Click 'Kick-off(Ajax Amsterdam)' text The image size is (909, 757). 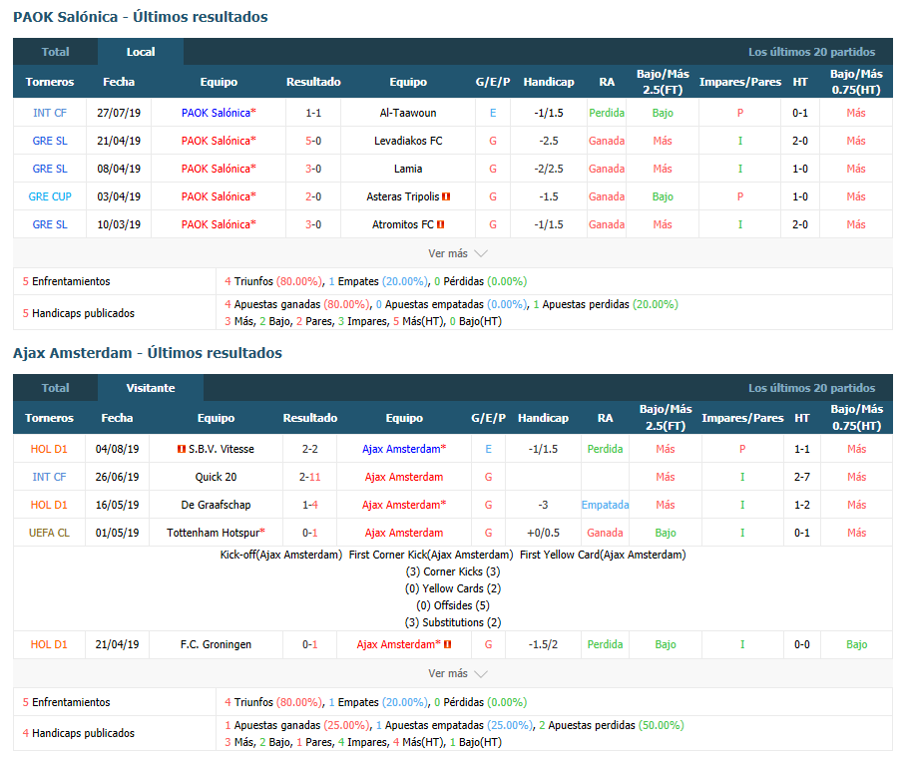click(281, 555)
